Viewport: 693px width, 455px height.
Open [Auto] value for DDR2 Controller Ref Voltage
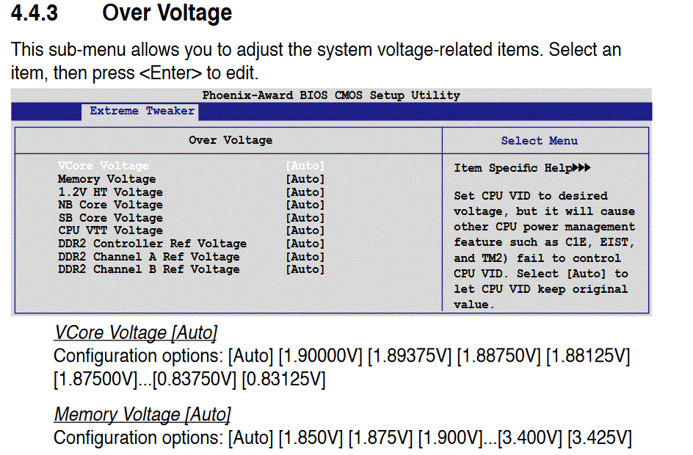pos(305,244)
